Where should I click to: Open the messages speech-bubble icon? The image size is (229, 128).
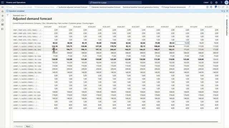pos(215,7)
